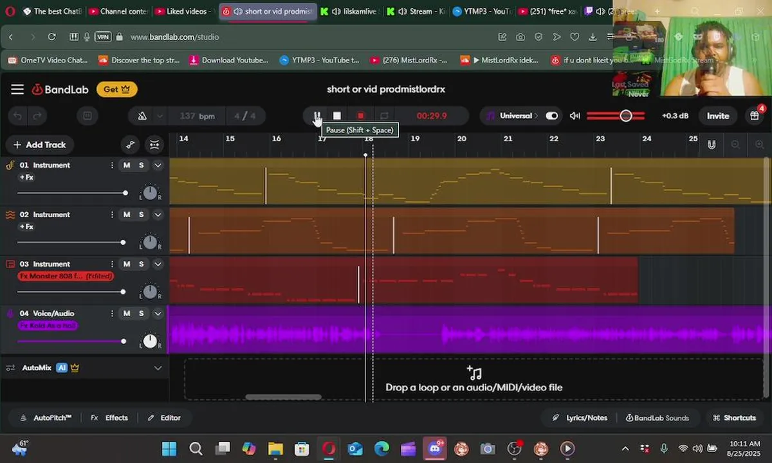Click the Invite button

click(x=718, y=116)
